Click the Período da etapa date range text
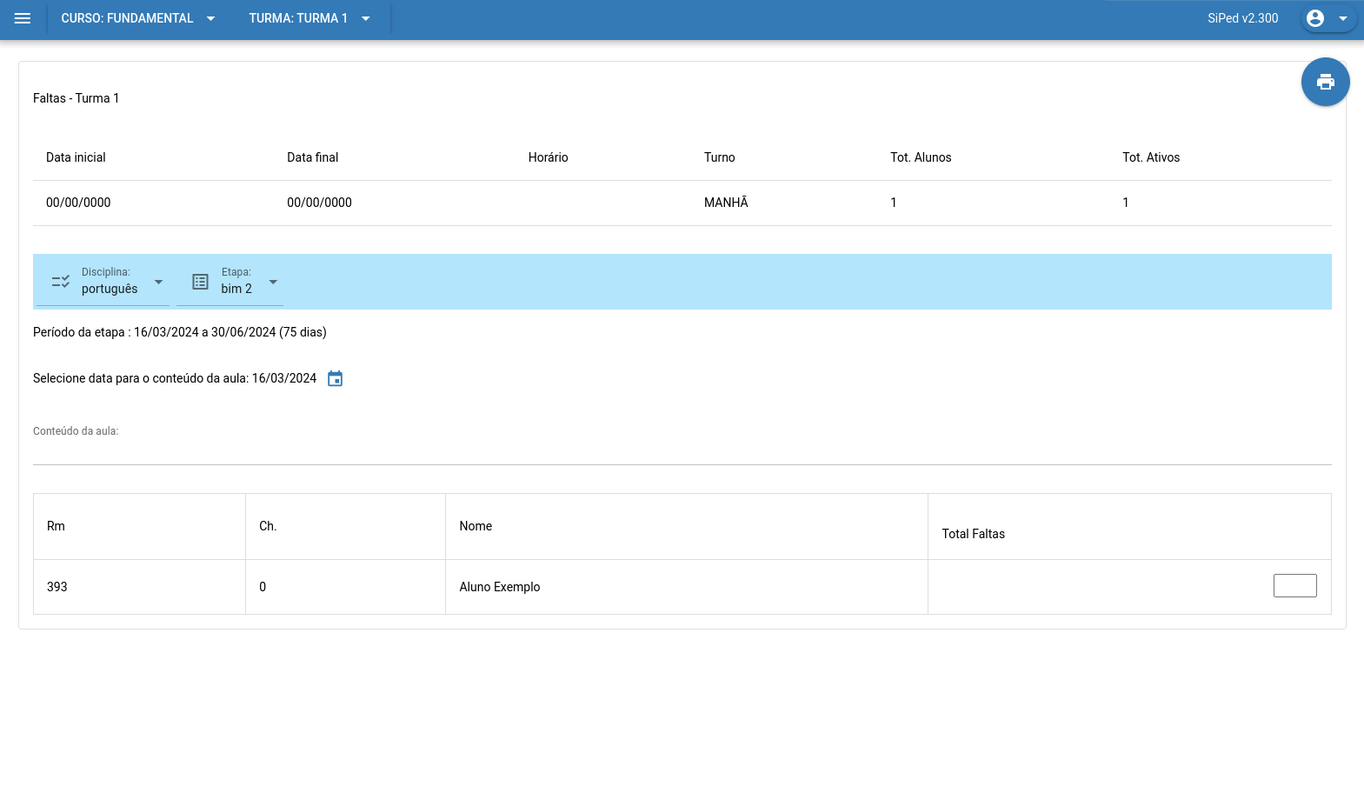This screenshot has width=1364, height=793. coord(180,332)
